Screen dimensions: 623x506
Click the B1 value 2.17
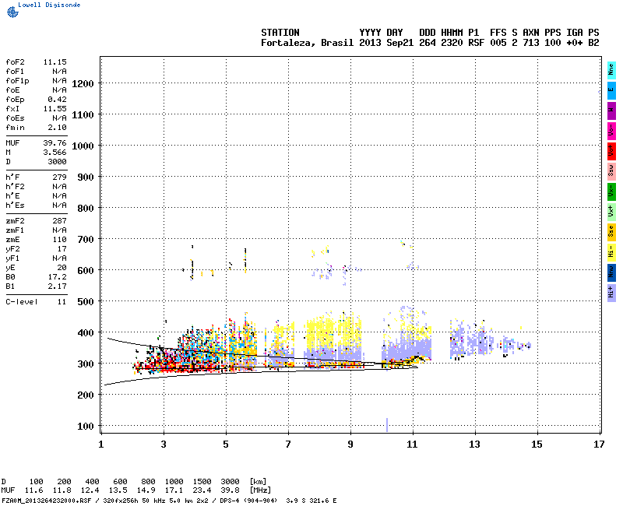point(57,286)
